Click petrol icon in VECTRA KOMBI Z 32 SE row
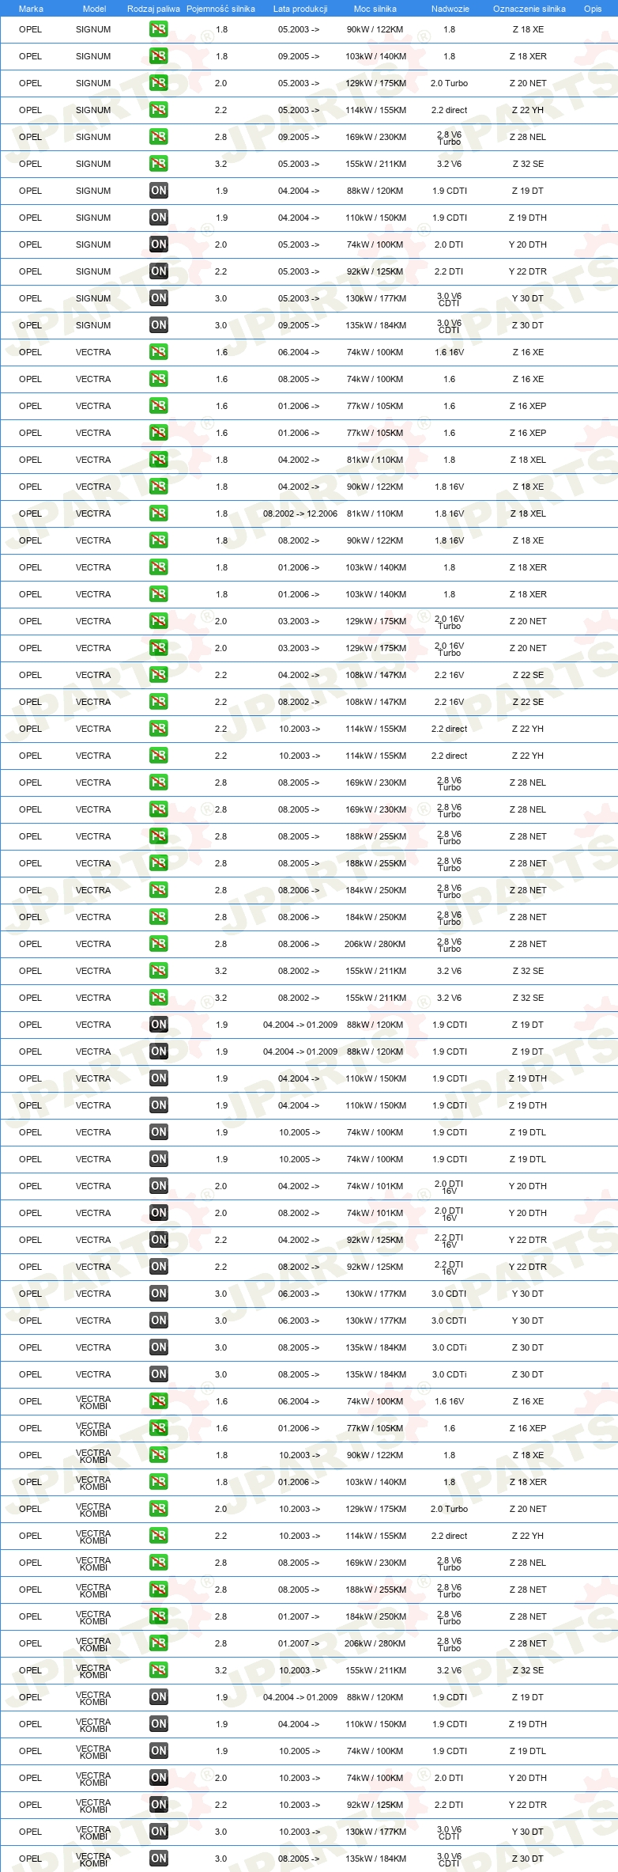618x1872 pixels. (159, 1670)
